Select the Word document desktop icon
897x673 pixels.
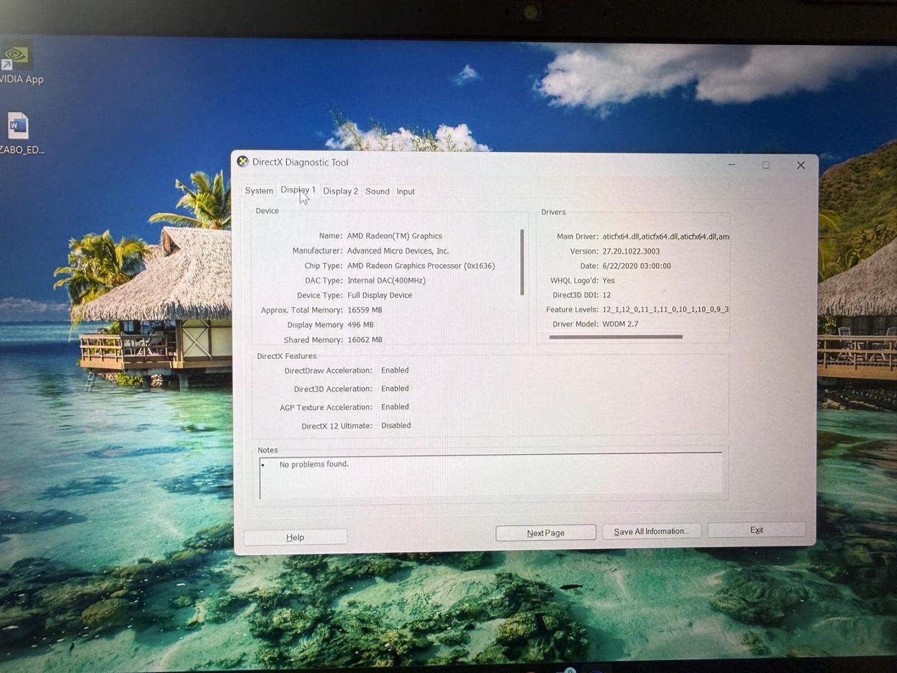(19, 133)
